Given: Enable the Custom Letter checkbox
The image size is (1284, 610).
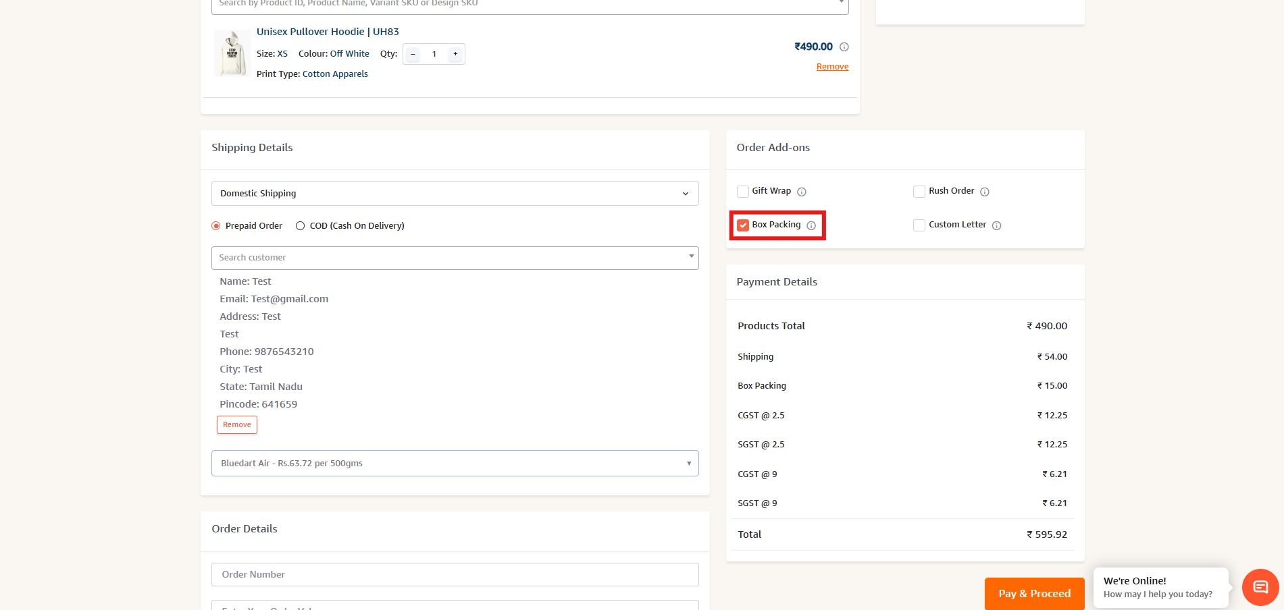Looking at the screenshot, I should tap(919, 225).
